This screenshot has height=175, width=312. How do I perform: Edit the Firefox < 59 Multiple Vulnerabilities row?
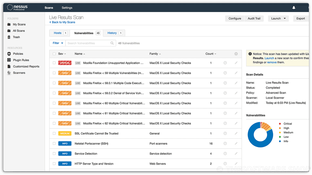[x=236, y=73]
